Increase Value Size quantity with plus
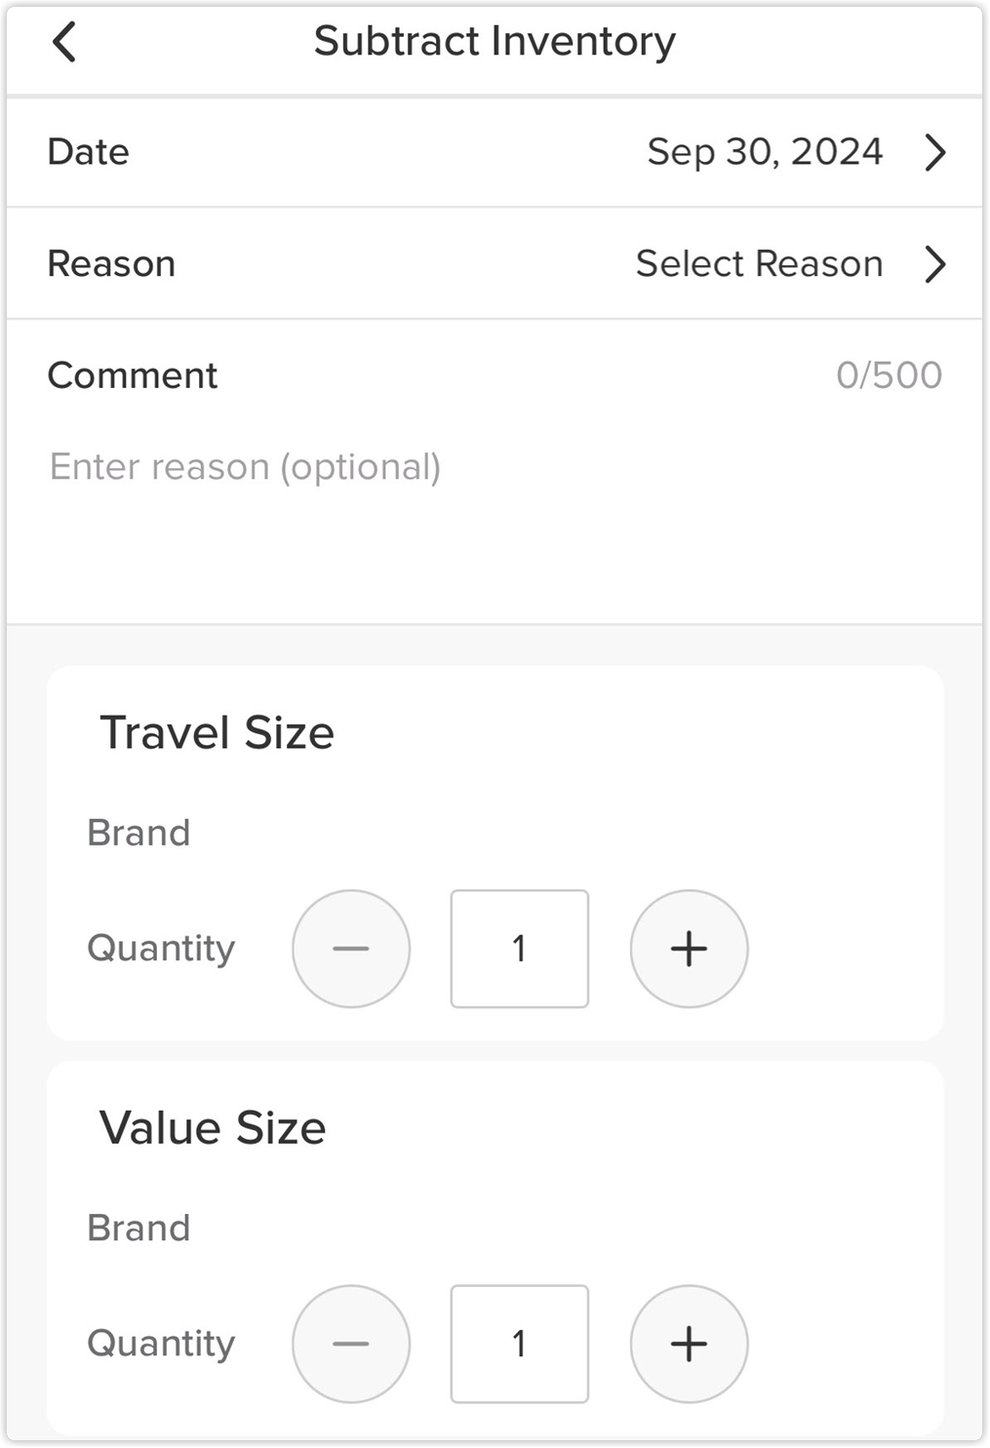The image size is (990, 1448). [689, 1344]
